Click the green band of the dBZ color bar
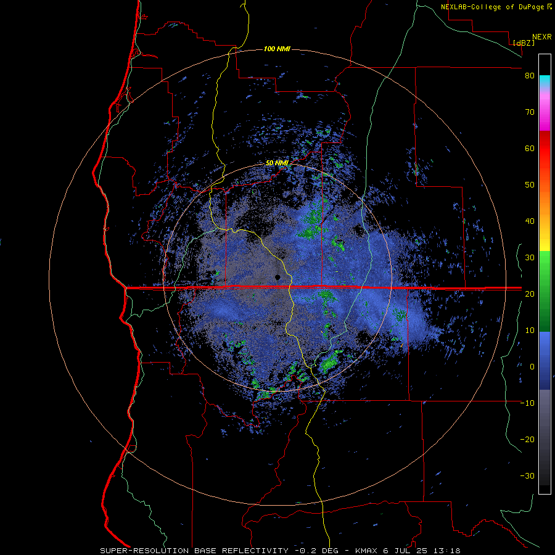 545,291
